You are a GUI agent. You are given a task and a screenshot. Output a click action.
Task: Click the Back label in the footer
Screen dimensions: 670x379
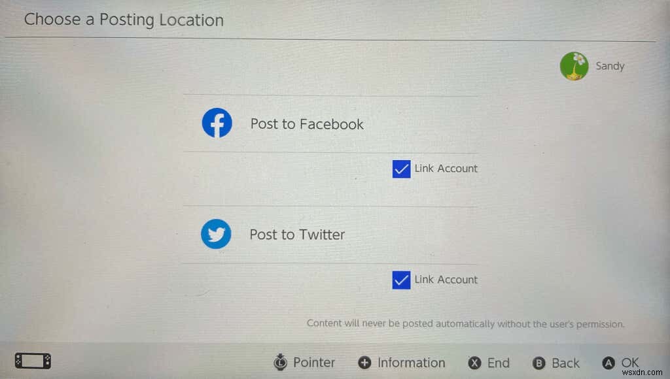pos(565,363)
